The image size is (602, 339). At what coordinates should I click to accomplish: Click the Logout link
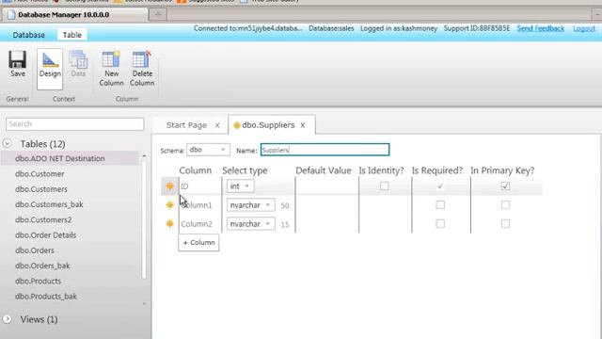pos(584,28)
